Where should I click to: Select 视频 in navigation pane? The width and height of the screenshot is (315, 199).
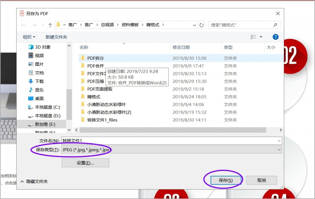coord(36,55)
